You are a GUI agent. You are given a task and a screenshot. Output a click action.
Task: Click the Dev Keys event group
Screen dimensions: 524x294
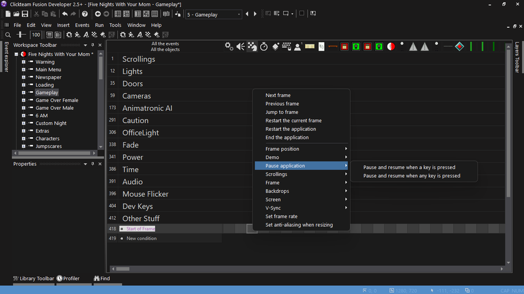click(137, 206)
